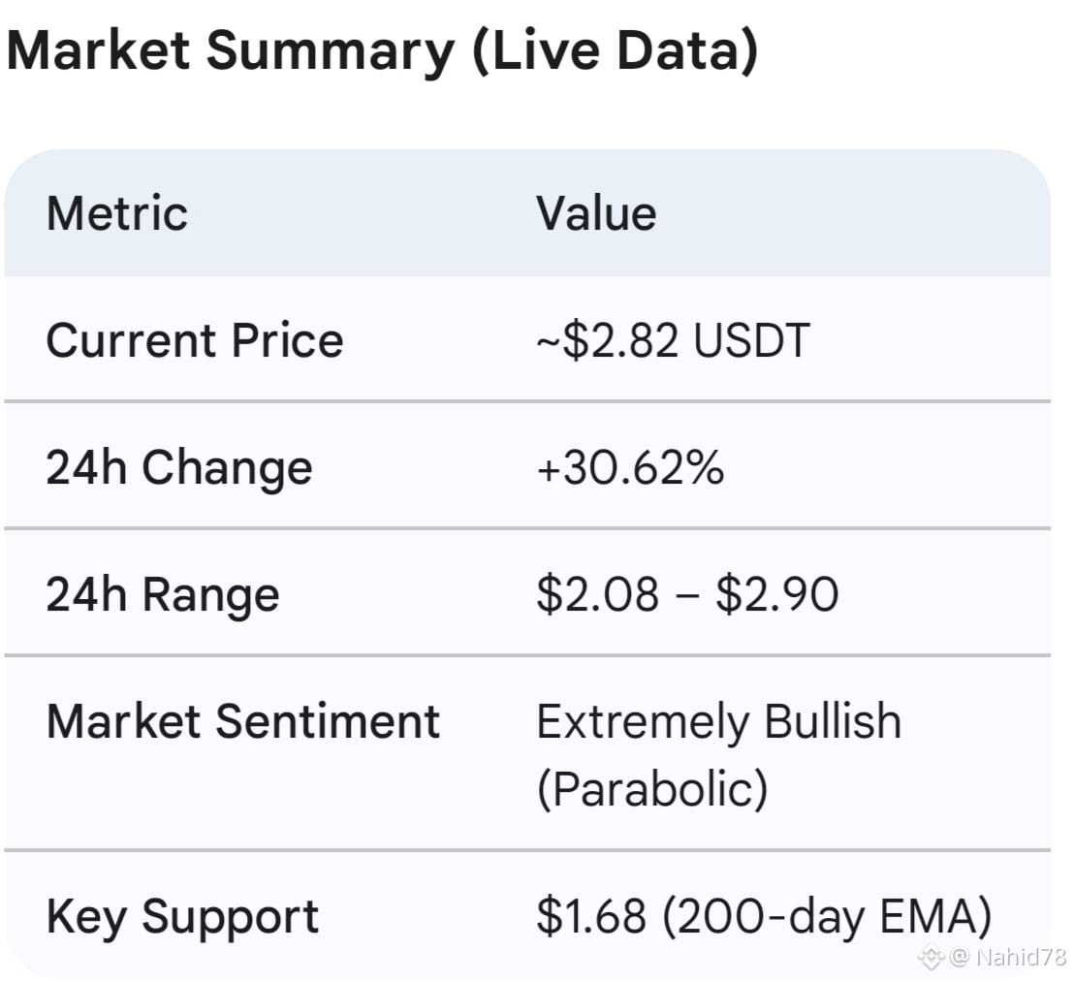
Task: Select the Value column header
Action: pos(596,213)
